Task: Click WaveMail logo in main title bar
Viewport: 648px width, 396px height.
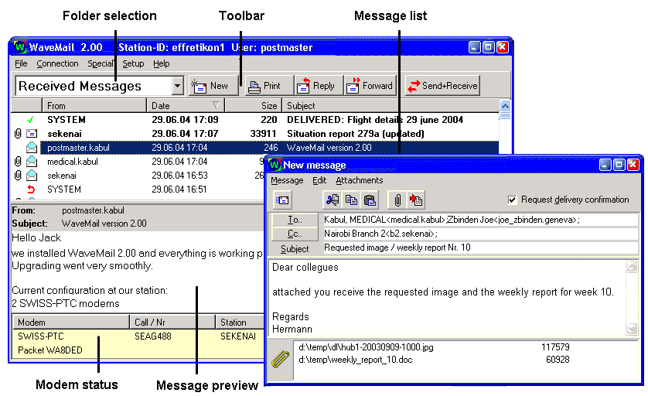Action: [20, 47]
